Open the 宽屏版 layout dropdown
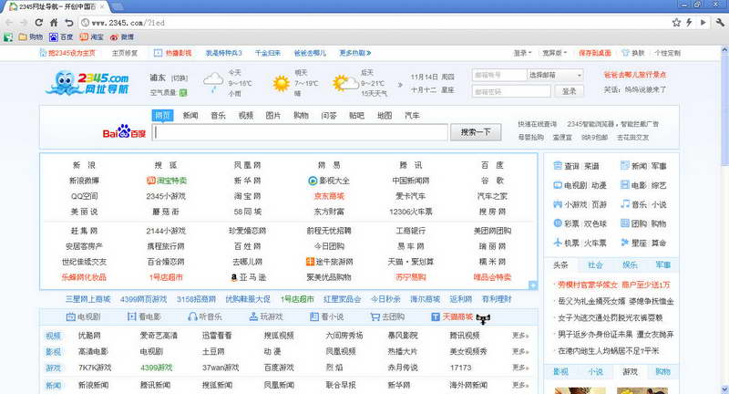Screen dimensions: 729x394 555,53
